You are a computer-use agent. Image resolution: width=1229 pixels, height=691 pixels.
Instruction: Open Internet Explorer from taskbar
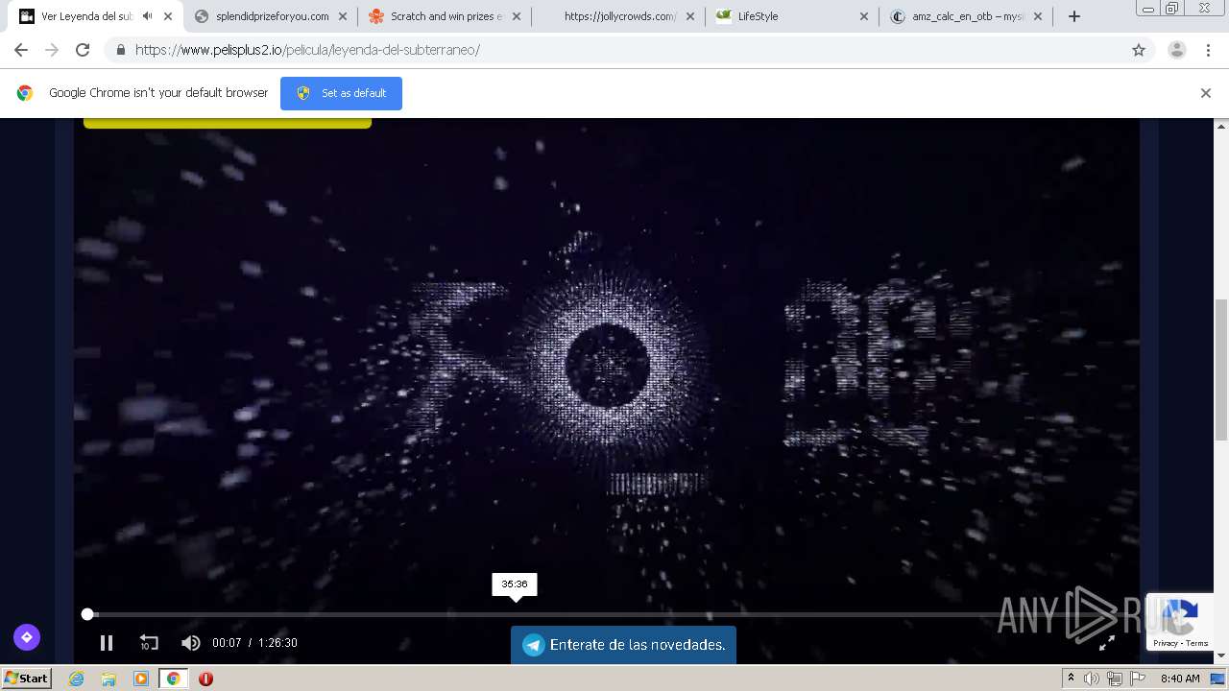pos(76,679)
